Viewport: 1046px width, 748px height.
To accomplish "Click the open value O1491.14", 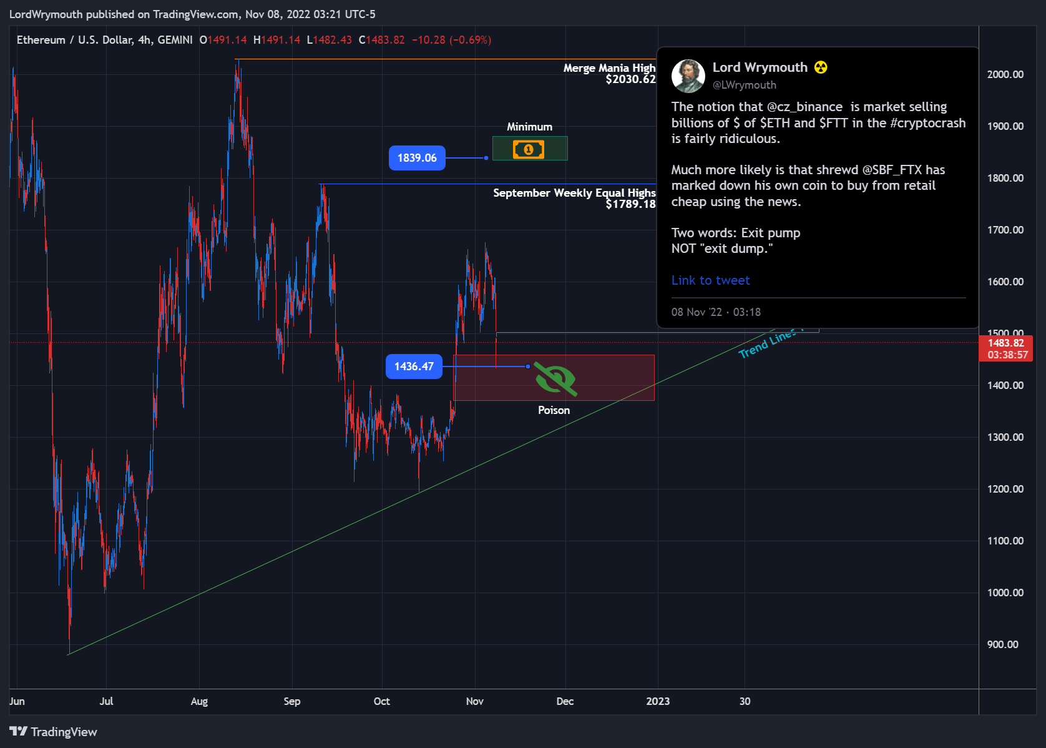I will (223, 40).
